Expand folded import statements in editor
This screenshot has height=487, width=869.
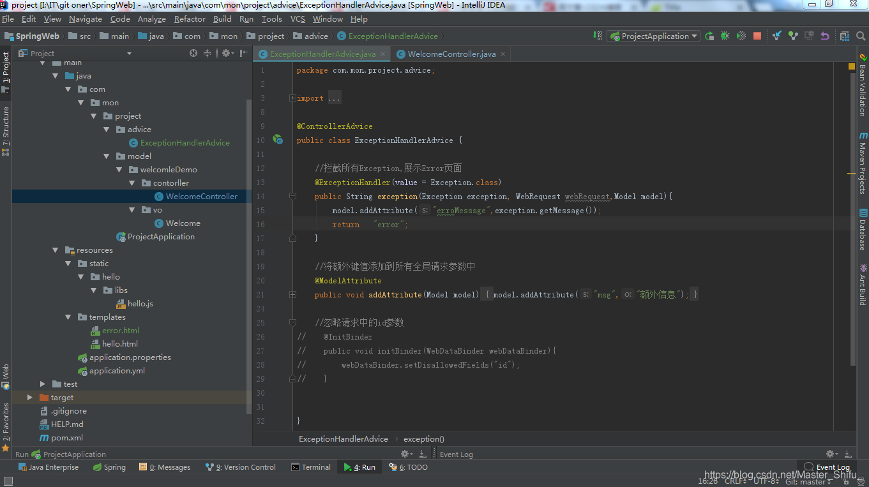coord(292,98)
